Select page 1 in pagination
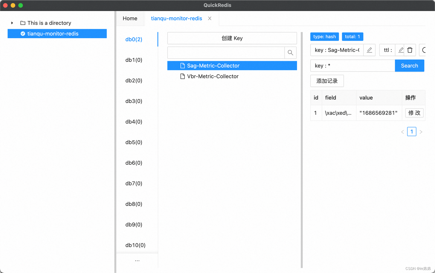Viewport: 435px width, 273px height. click(x=412, y=132)
